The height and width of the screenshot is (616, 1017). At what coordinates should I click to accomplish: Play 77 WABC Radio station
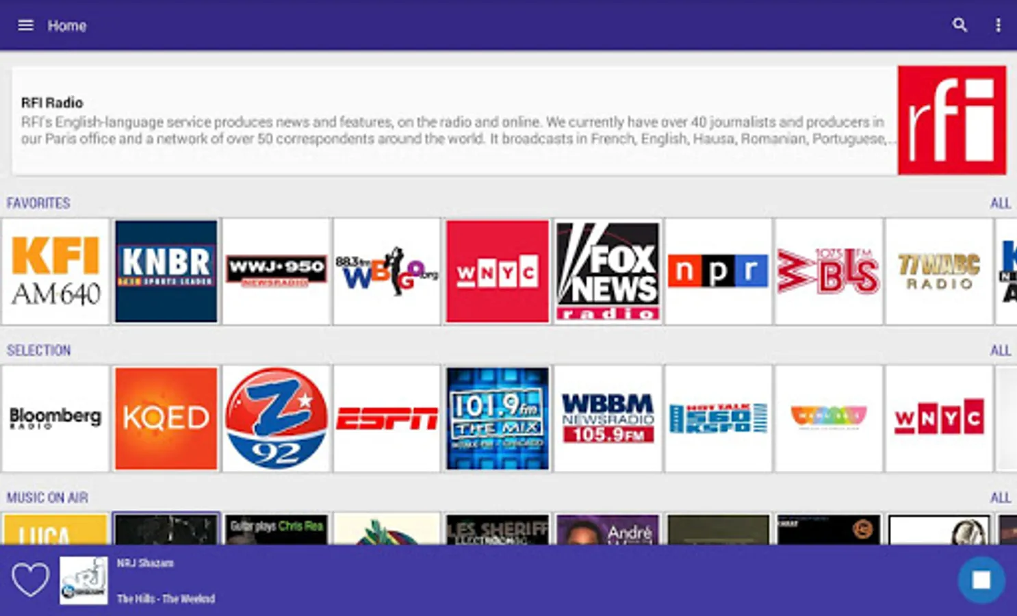939,271
